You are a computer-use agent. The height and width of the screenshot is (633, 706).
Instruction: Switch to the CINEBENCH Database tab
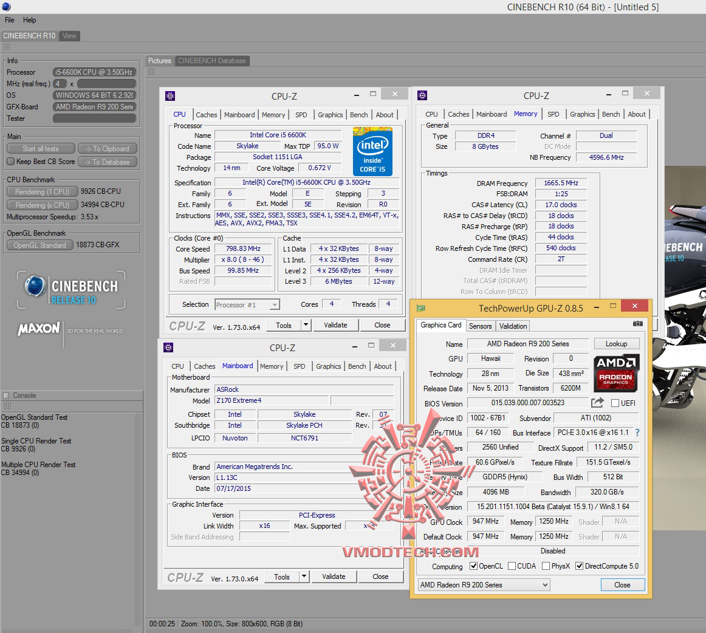[x=211, y=61]
